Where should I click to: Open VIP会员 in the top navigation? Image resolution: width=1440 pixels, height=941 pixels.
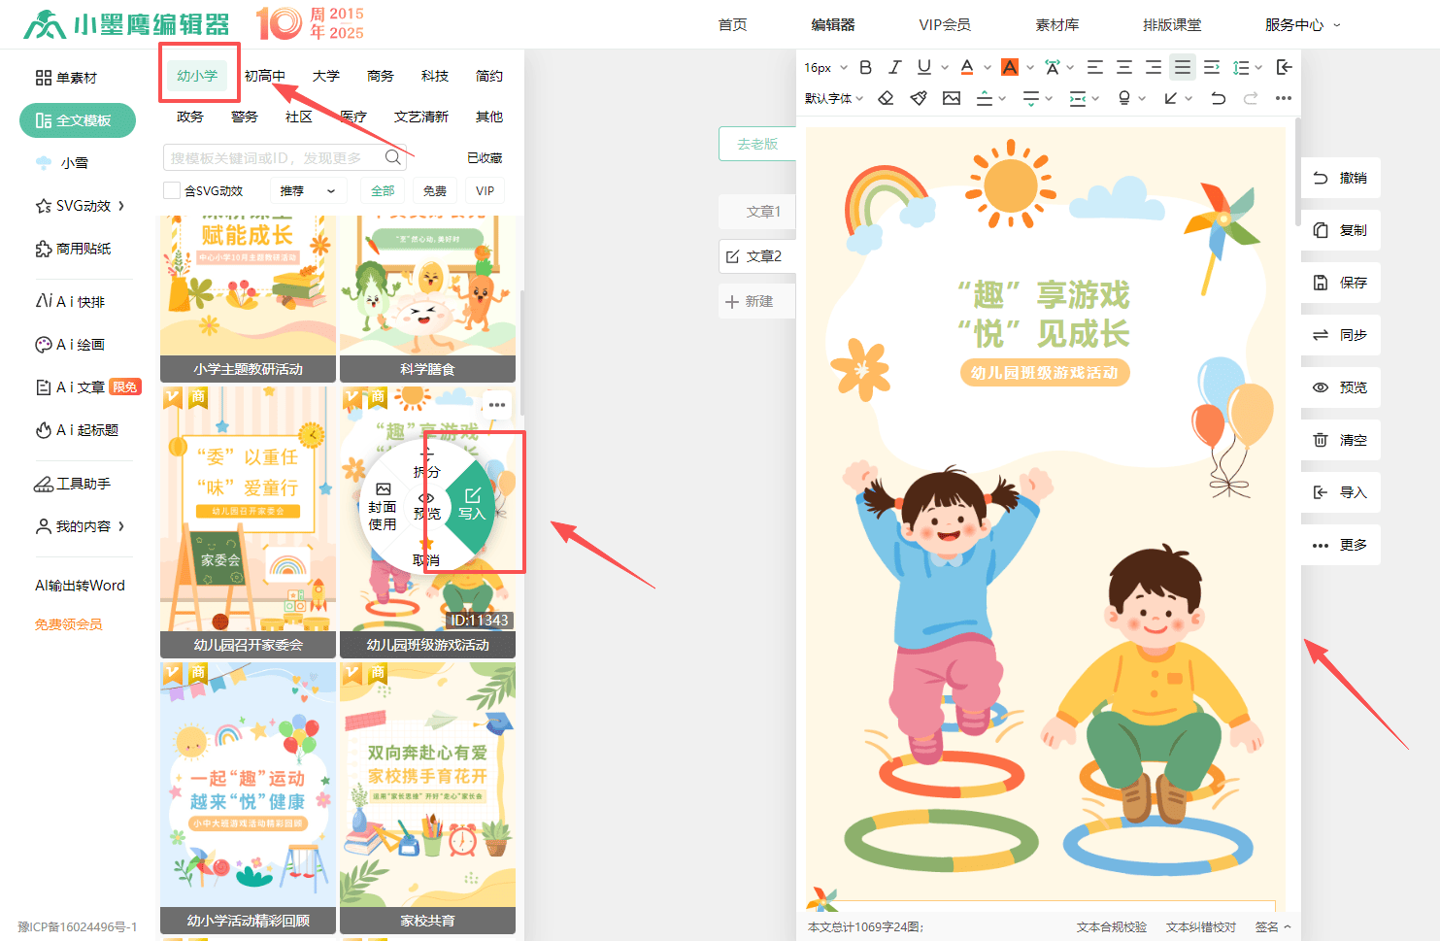tap(944, 25)
